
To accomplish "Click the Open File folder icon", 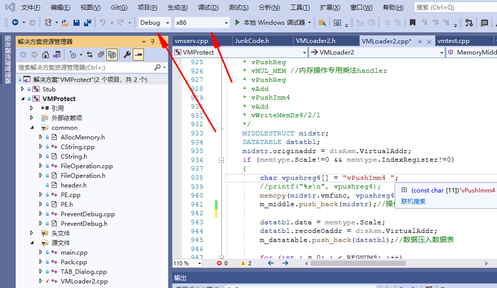I will coord(65,22).
